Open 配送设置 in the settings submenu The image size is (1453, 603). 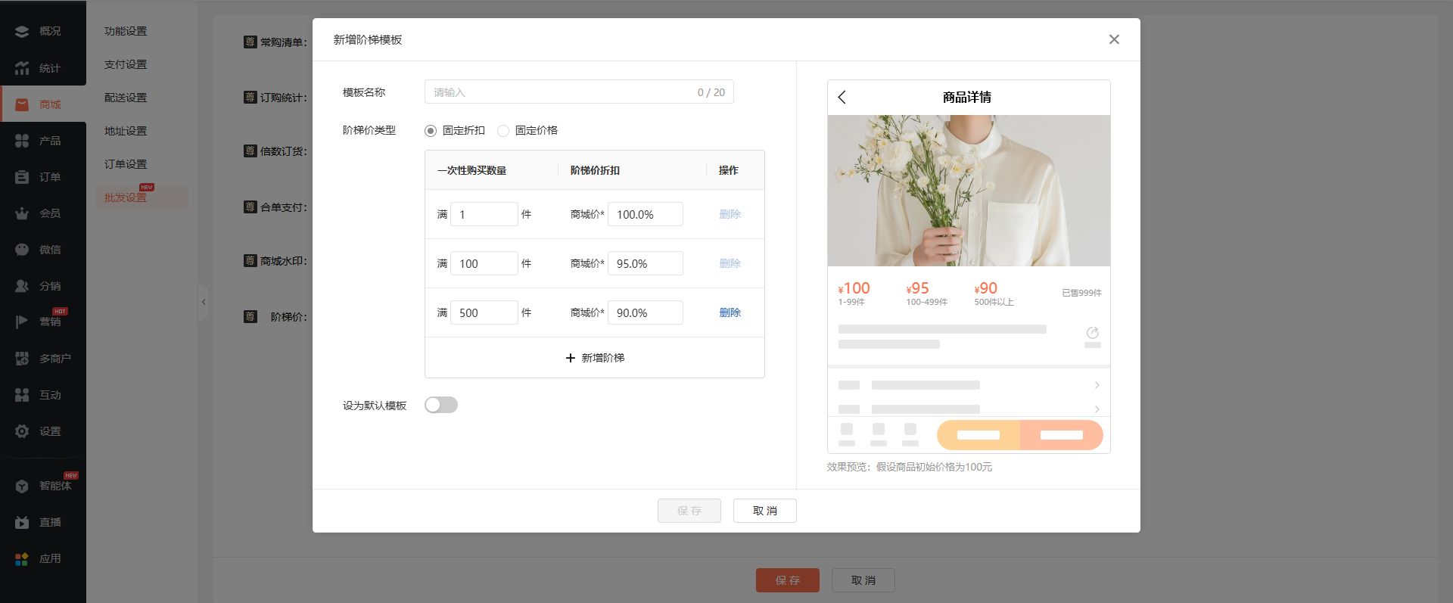126,98
